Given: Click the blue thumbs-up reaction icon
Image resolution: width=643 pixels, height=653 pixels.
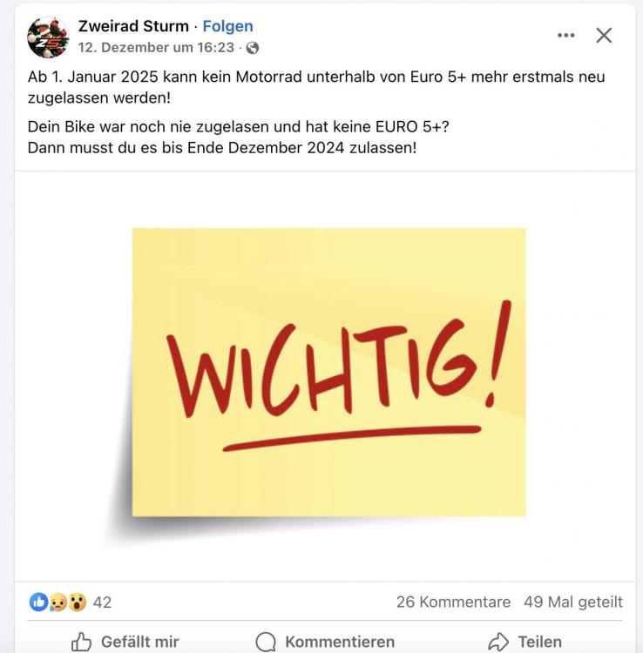Looking at the screenshot, I should [x=38, y=602].
